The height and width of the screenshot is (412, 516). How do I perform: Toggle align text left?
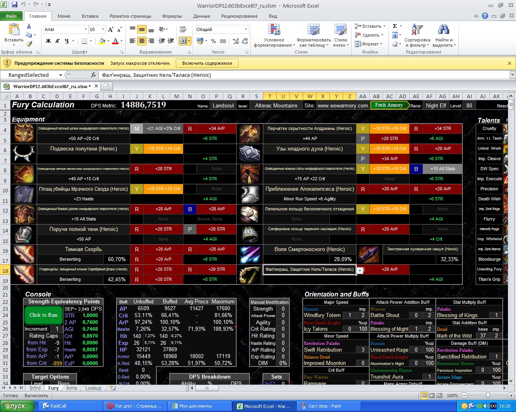(133, 41)
